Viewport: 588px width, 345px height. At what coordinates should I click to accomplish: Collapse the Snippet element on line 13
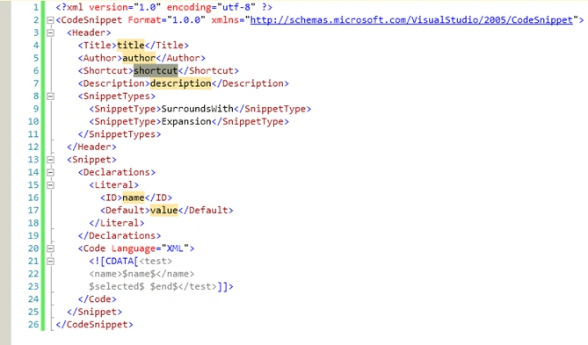[x=50, y=160]
